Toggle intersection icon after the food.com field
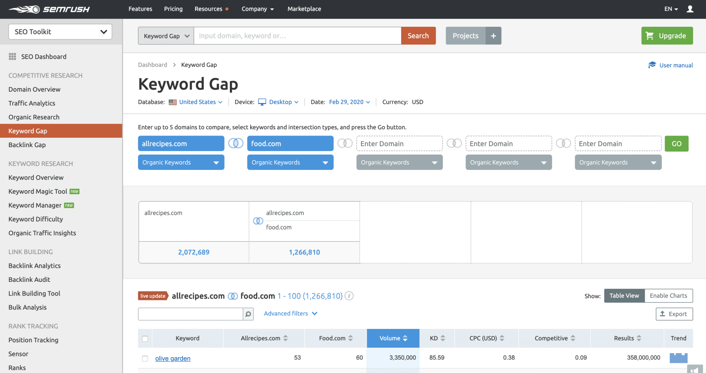Image resolution: width=706 pixels, height=373 pixels. point(345,143)
